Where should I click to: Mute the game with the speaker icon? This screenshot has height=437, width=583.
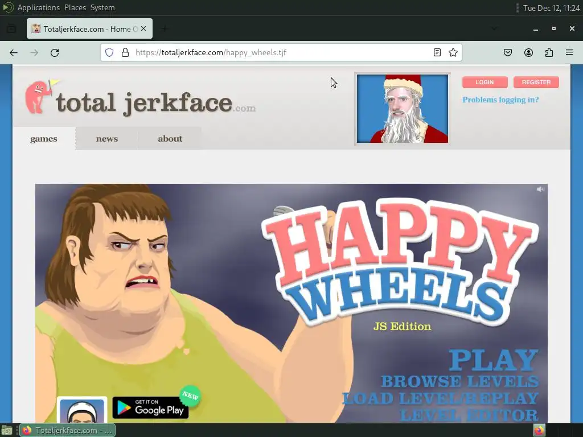pyautogui.click(x=540, y=189)
